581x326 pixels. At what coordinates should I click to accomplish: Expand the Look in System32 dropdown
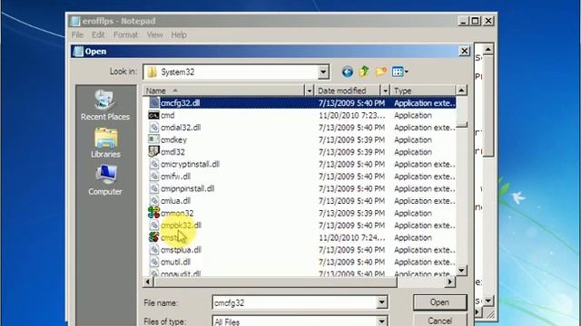pos(323,72)
